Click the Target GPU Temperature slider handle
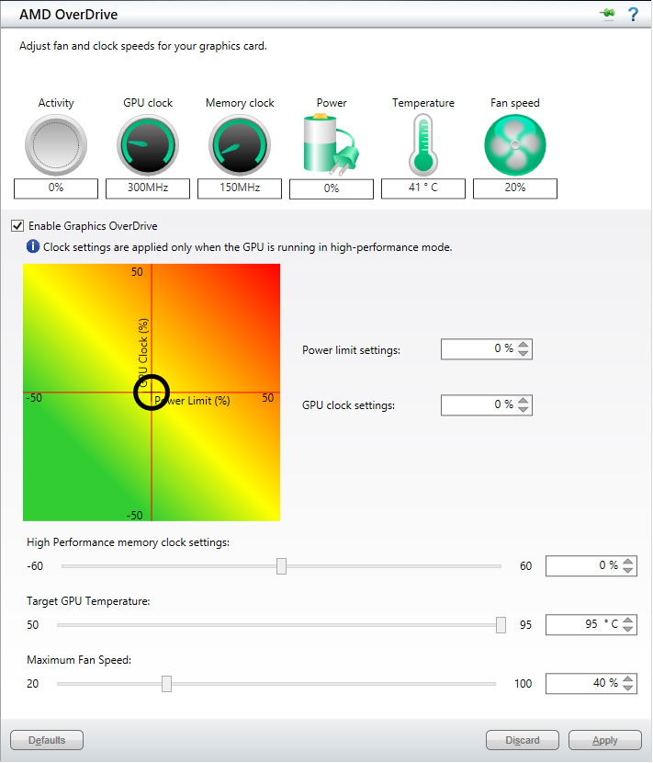 (x=501, y=625)
